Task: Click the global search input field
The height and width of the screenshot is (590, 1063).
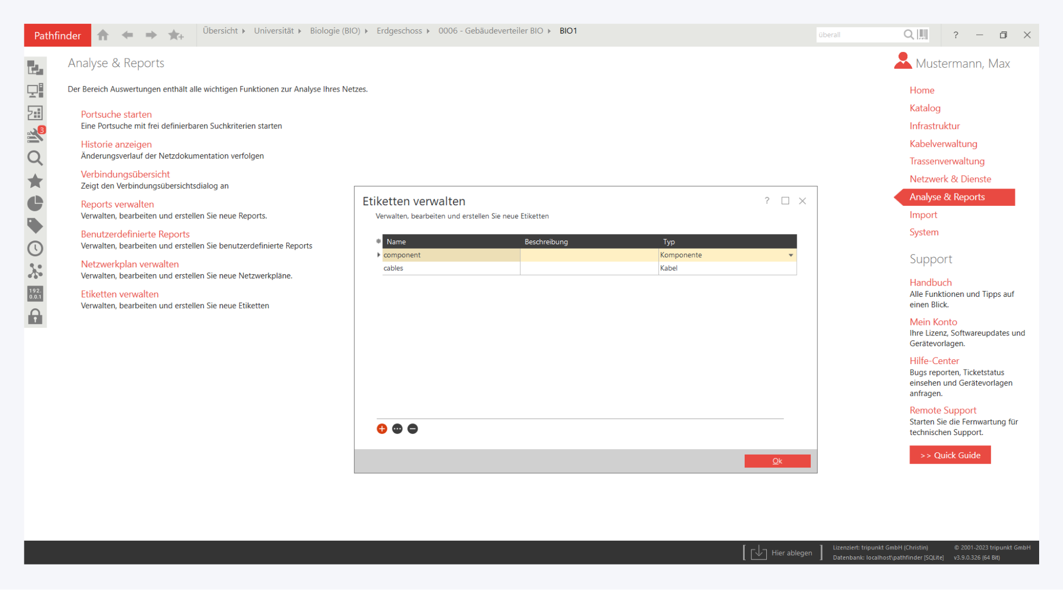Action: (x=857, y=35)
